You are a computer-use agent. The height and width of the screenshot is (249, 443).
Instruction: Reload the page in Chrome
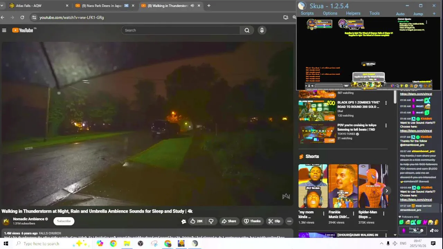(x=22, y=17)
